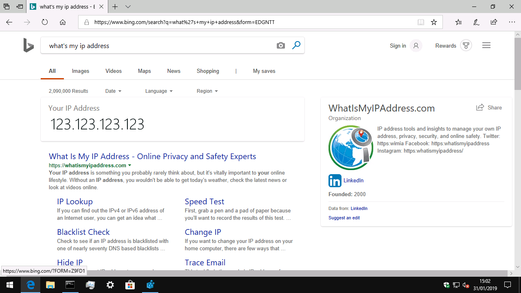This screenshot has width=521, height=293.
Task: Expand the Region filter dropdown
Action: pos(207,91)
